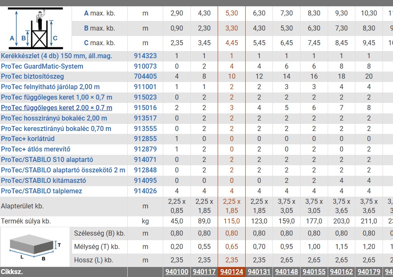393x277 pixels.
Task: Click the kg unit cell
Action: pyautogui.click(x=145, y=221)
